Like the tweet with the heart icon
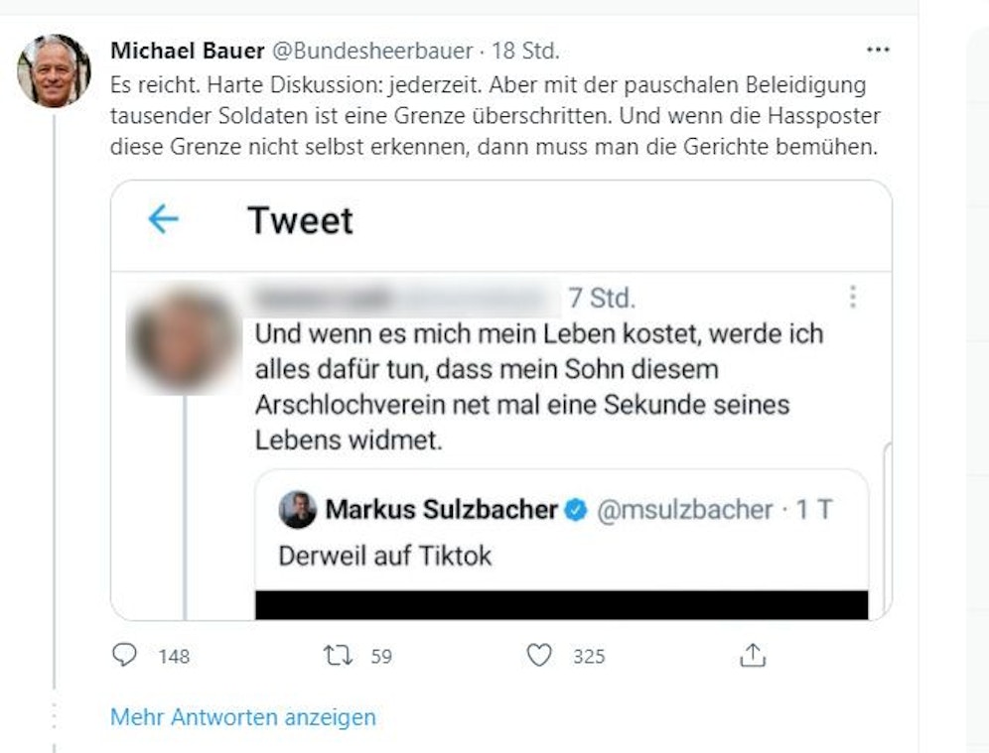 pyautogui.click(x=539, y=656)
